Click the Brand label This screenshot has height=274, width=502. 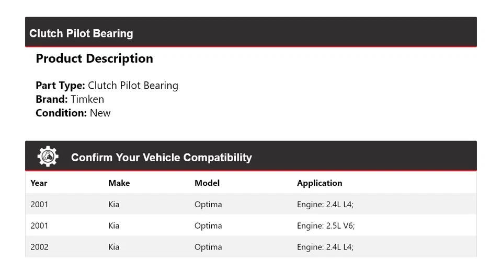click(x=51, y=99)
